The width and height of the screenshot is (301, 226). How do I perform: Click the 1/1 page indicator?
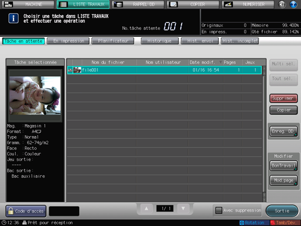(x=165, y=209)
